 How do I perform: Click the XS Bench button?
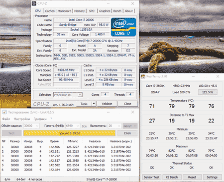tap(172, 177)
